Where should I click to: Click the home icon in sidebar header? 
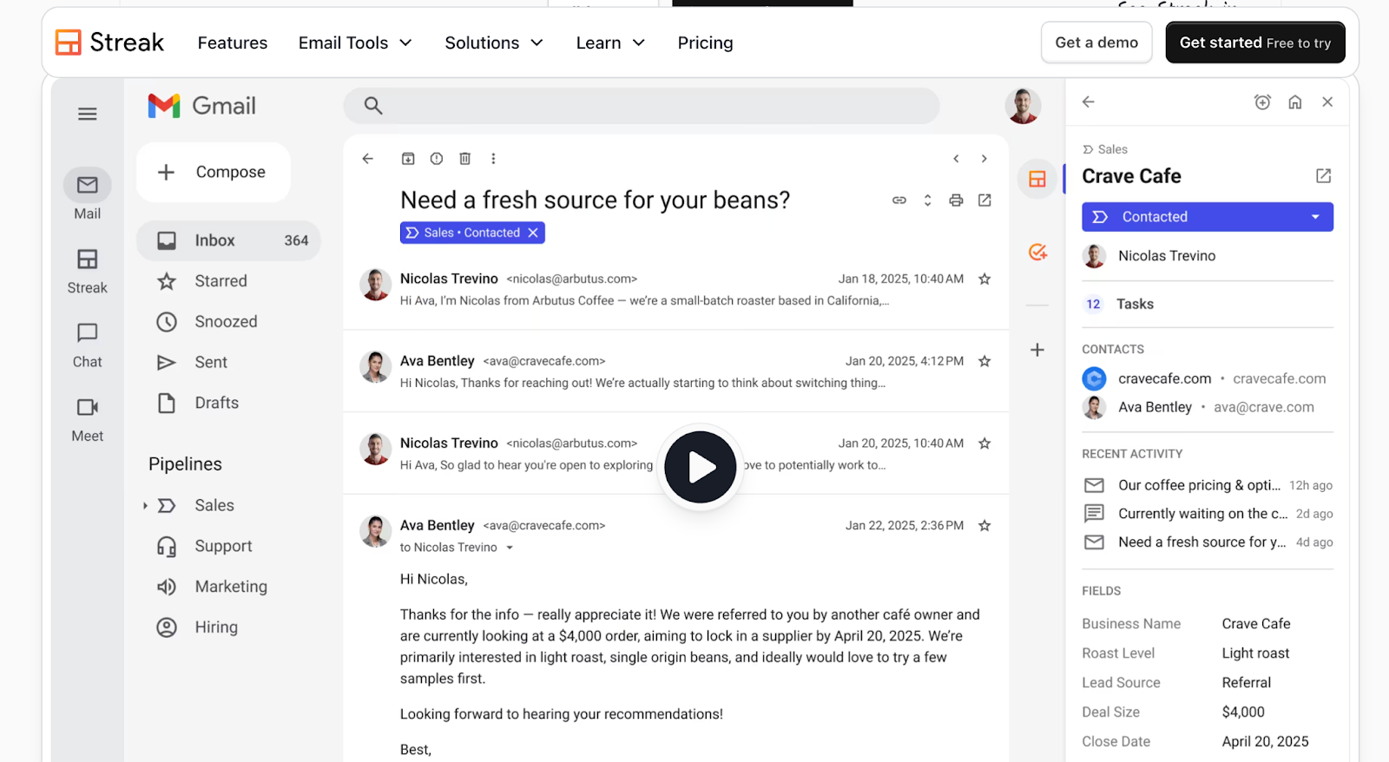point(1295,102)
